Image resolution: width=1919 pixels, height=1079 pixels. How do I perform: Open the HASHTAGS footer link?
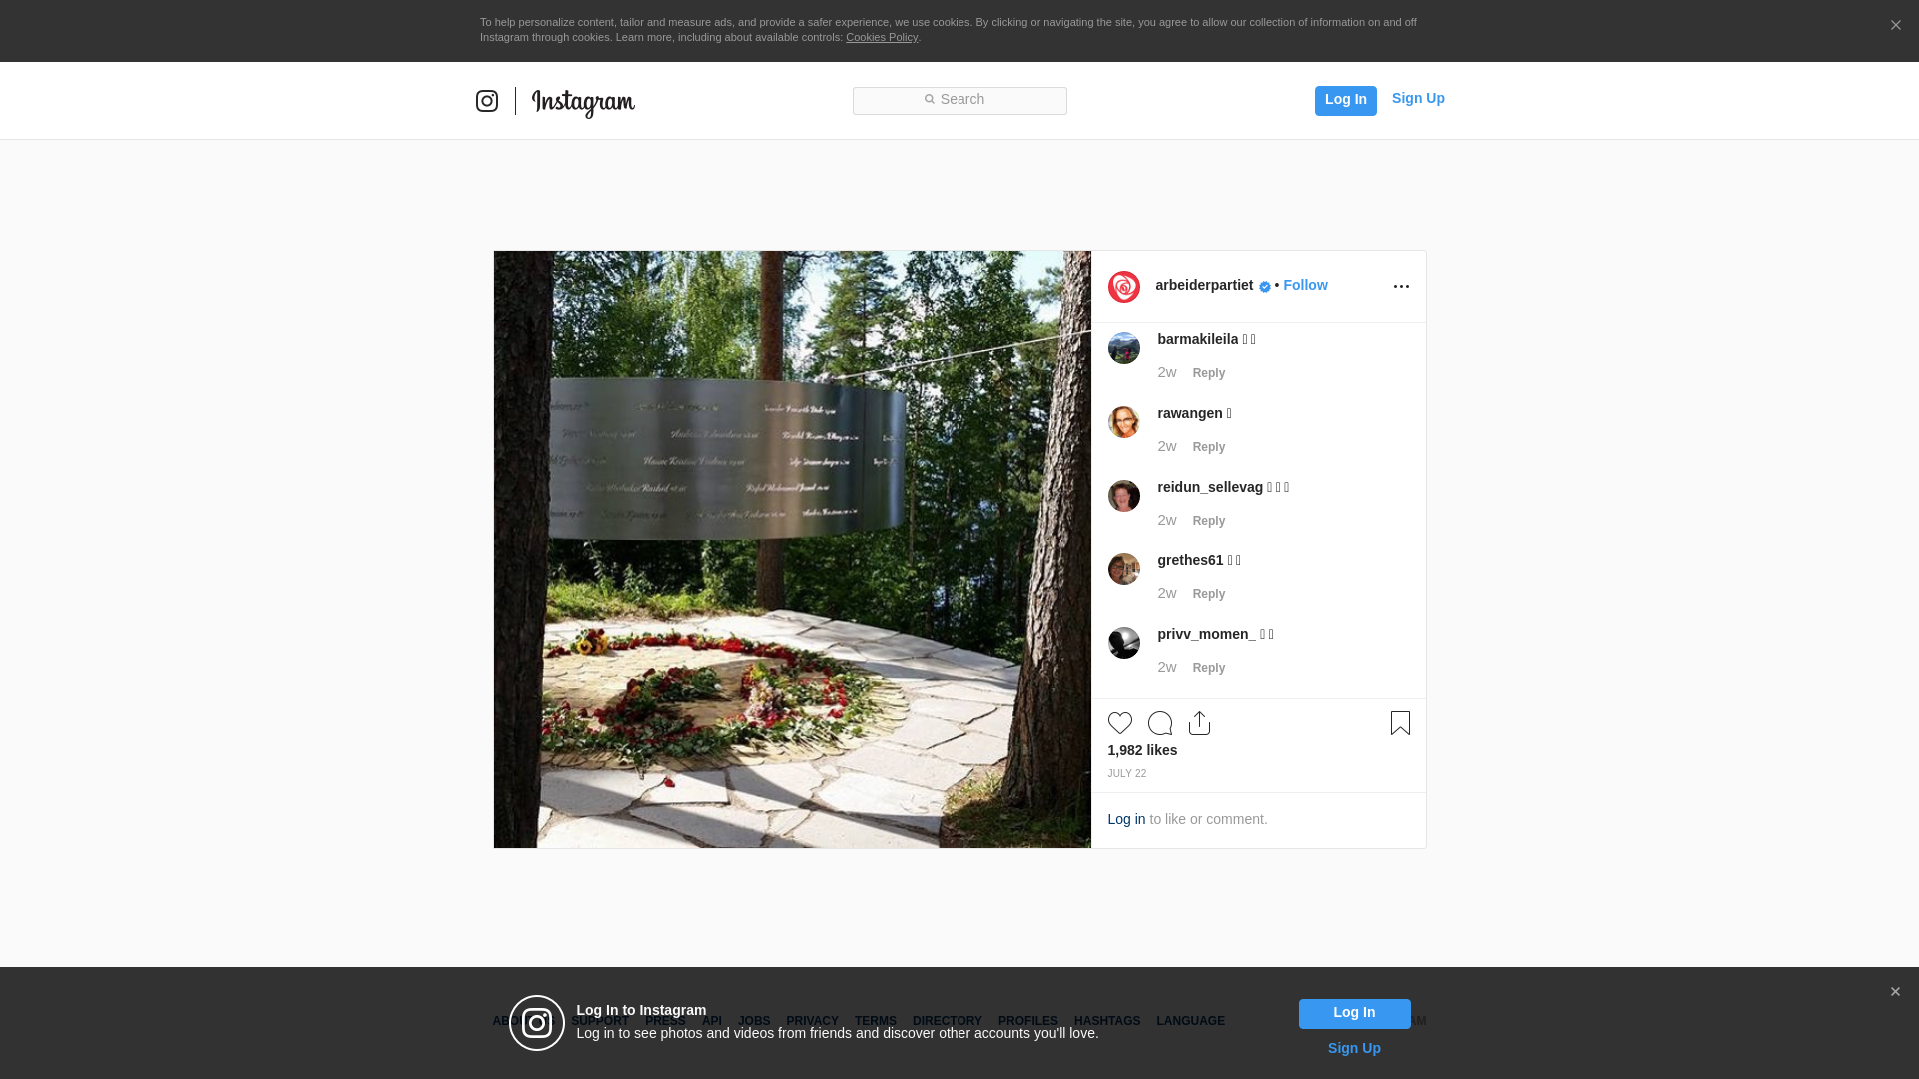pos(1106,1021)
